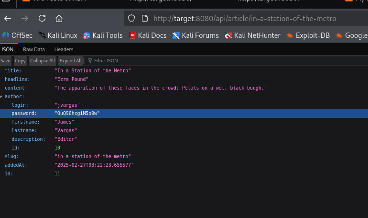This screenshot has width=368, height=218.
Task: Switch to the Headers tab
Action: (x=64, y=49)
